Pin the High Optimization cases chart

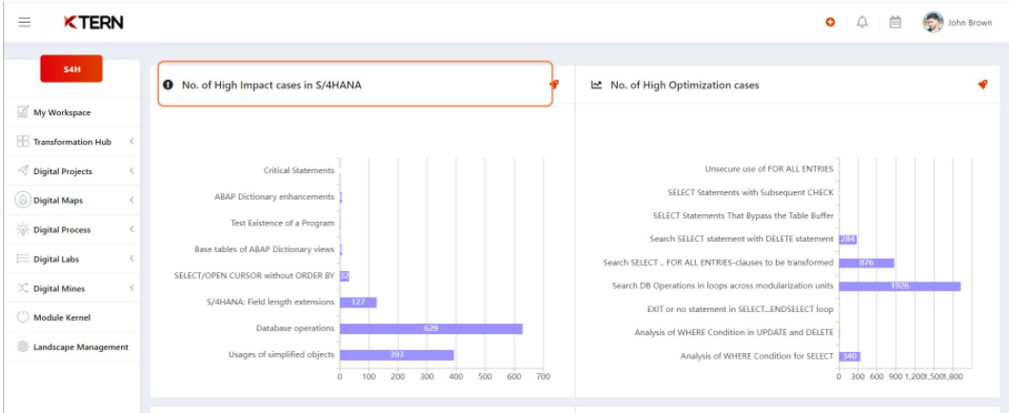tap(982, 85)
